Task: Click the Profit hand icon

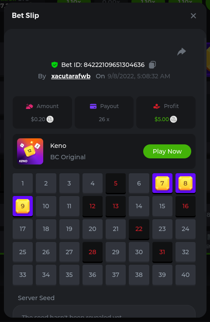Action: [157, 106]
